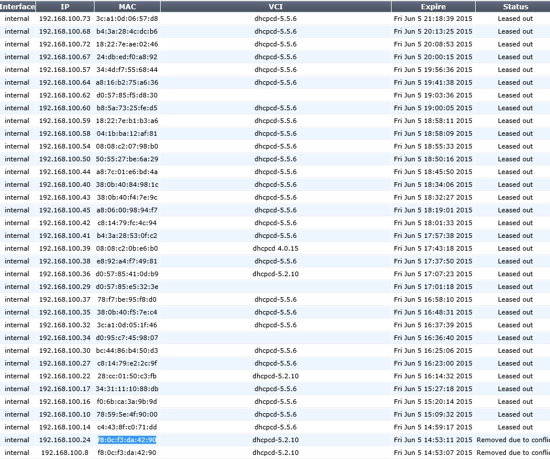Viewport: 550px width, 459px height.
Task: Select IP address 192.168.100.68
Action: [64, 31]
